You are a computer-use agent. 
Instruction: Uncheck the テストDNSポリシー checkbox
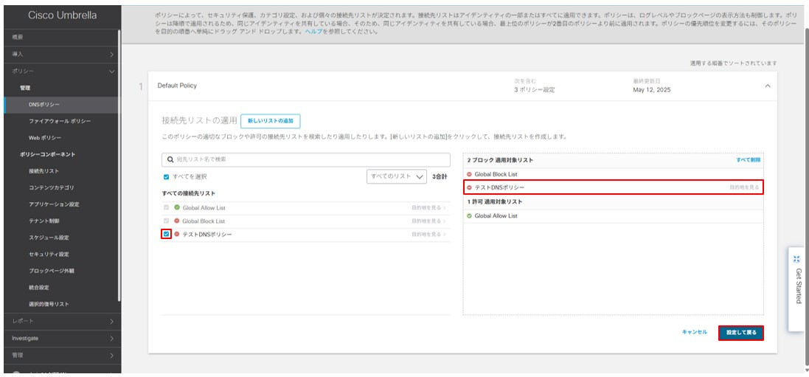pyautogui.click(x=166, y=235)
